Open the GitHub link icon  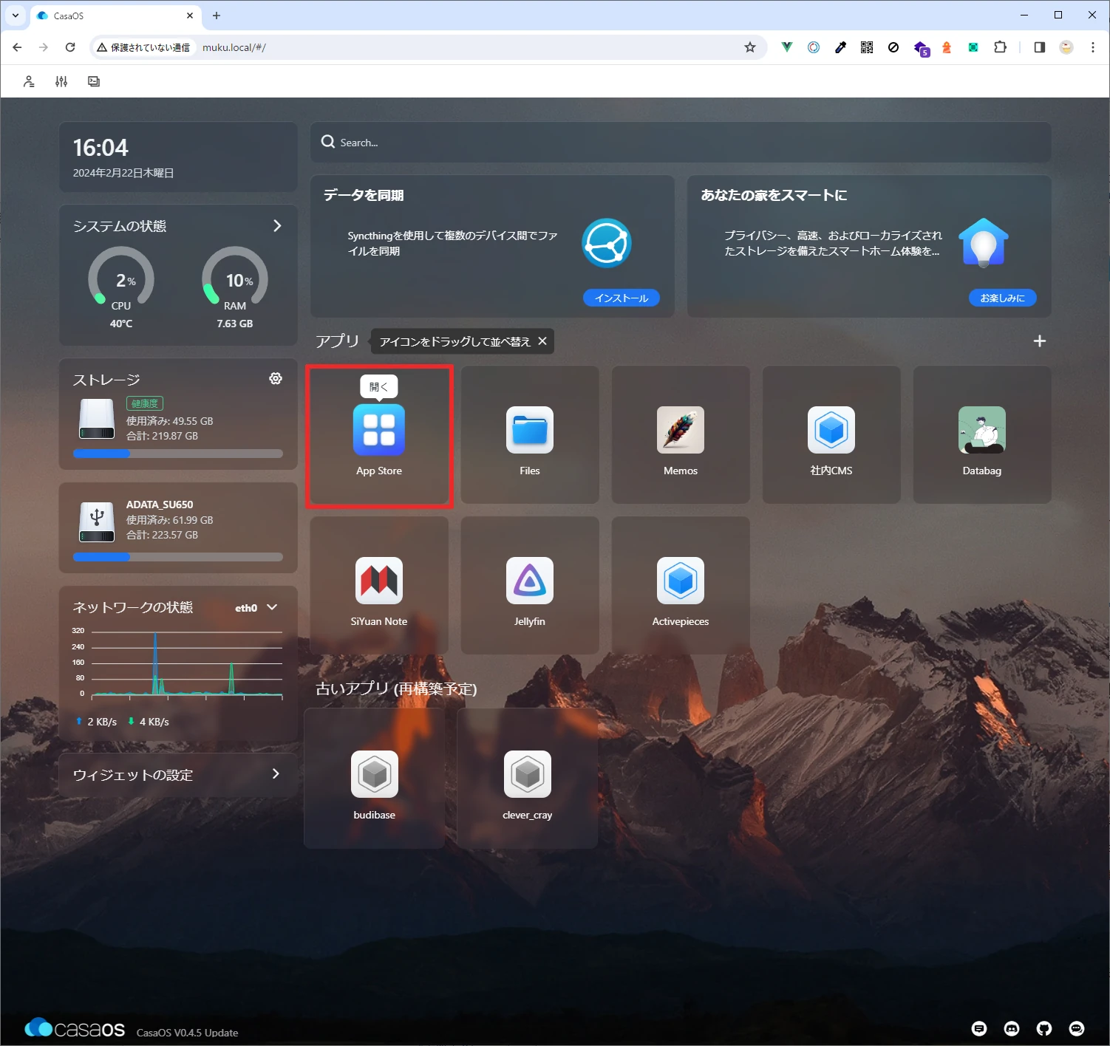point(1044,1028)
